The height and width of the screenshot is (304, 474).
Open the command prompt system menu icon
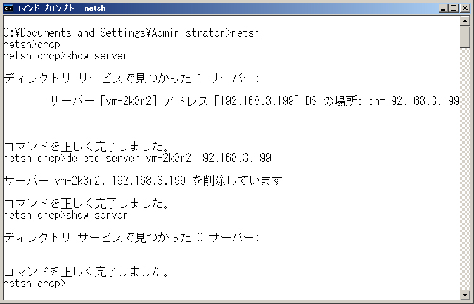(x=8, y=8)
